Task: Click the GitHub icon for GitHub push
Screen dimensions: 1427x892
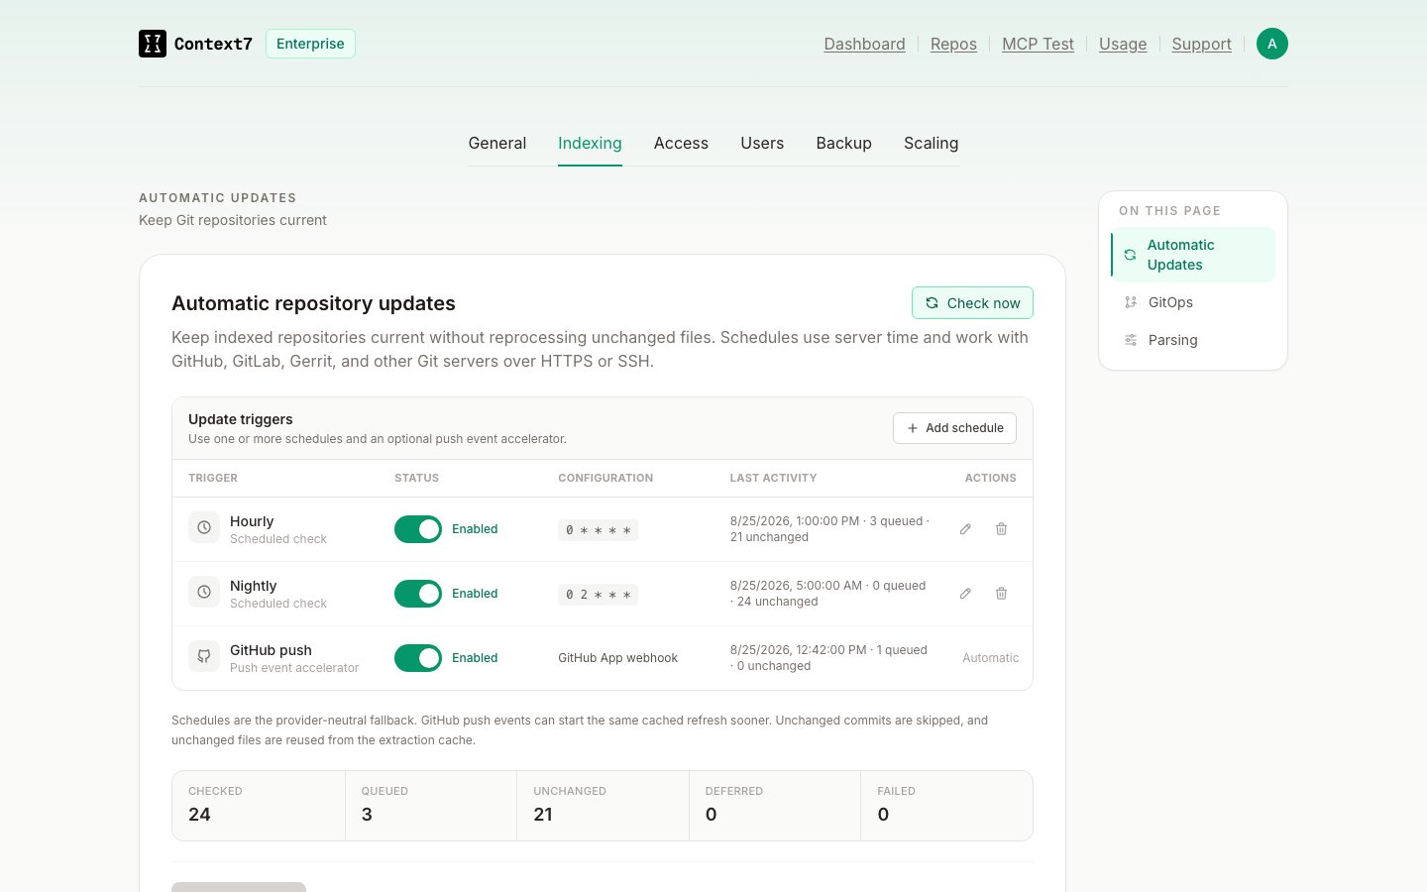Action: point(204,656)
